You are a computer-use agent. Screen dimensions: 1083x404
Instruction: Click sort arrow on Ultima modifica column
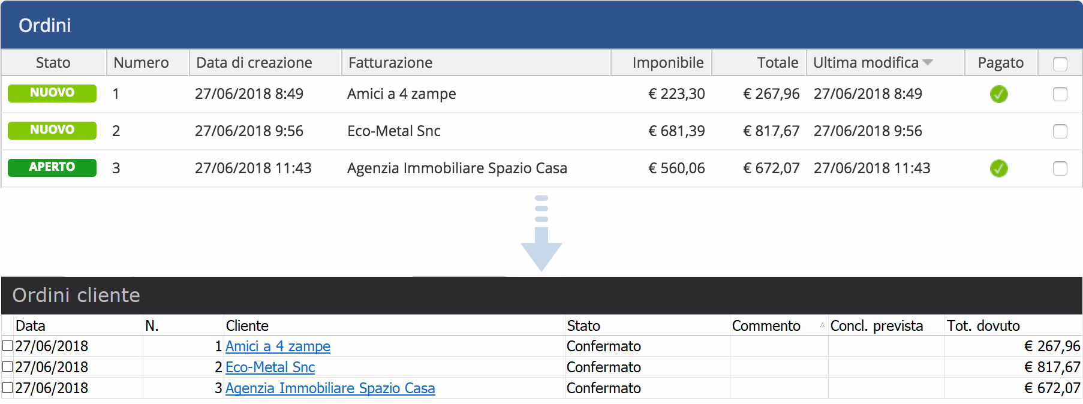928,62
